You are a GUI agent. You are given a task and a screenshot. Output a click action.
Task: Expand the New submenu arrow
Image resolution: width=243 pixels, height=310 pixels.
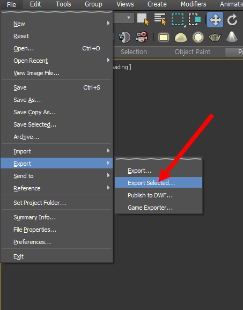click(x=108, y=23)
